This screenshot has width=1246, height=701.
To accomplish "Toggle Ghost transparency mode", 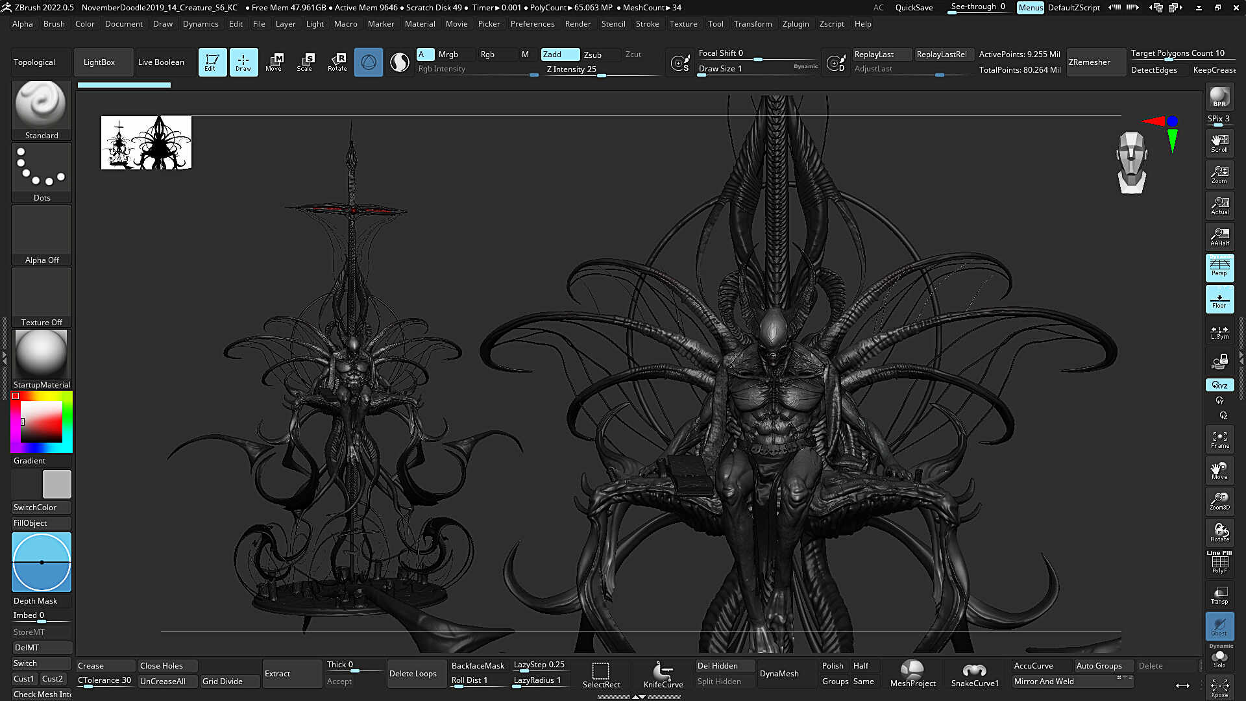I will [x=1220, y=626].
